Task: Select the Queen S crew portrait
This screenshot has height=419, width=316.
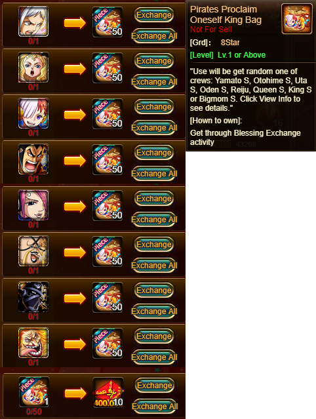Action: pyautogui.click(x=33, y=251)
